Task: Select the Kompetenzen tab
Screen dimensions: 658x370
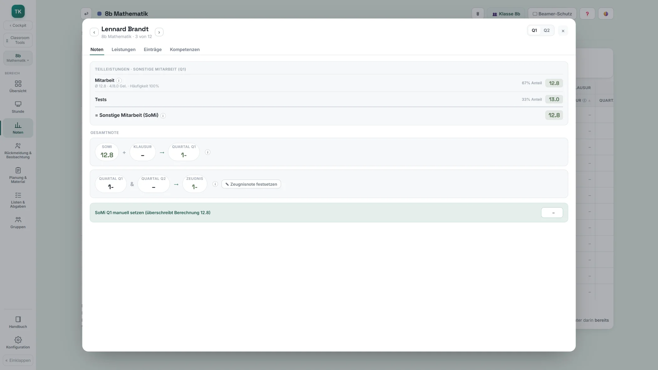Action: point(185,50)
